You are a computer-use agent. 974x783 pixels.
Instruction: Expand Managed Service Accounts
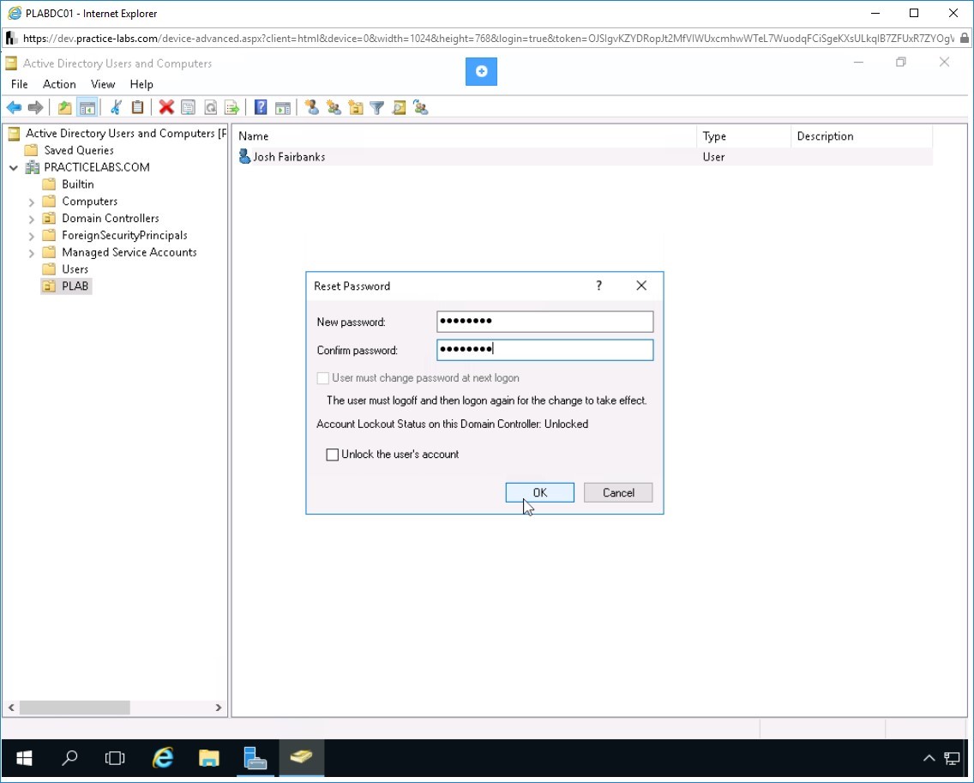point(31,253)
